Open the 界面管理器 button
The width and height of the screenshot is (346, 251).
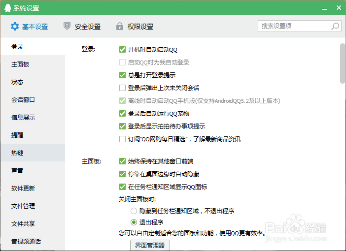click(150, 245)
